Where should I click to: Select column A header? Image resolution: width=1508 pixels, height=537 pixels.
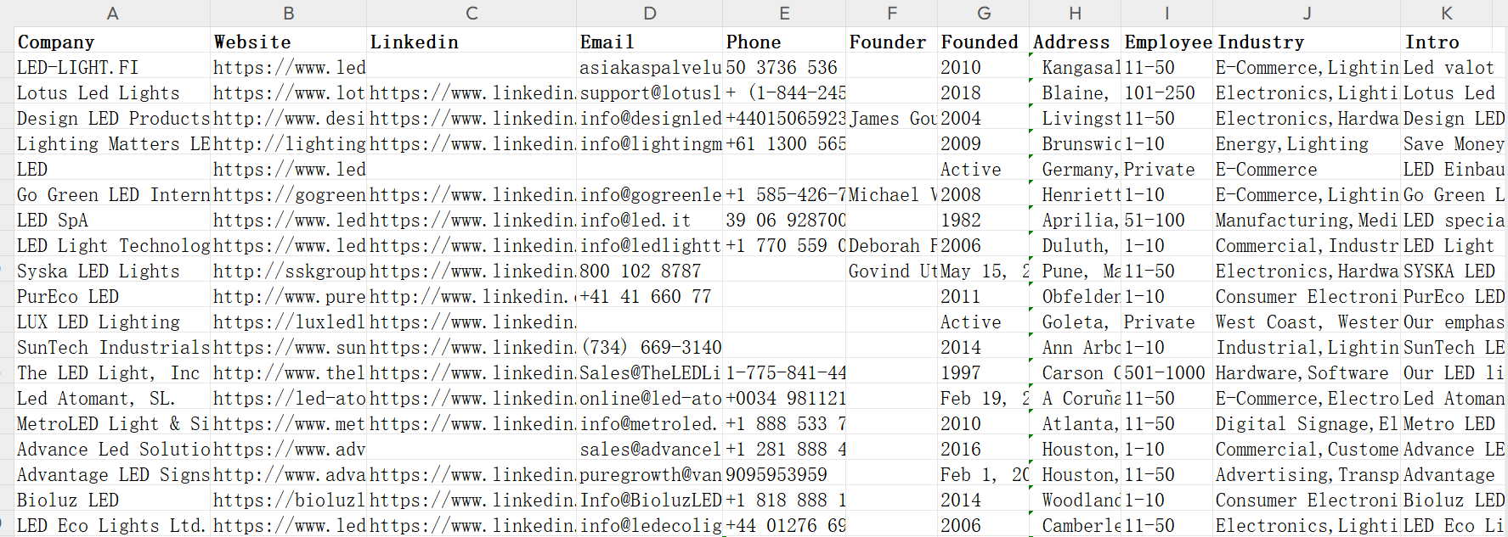click(112, 13)
